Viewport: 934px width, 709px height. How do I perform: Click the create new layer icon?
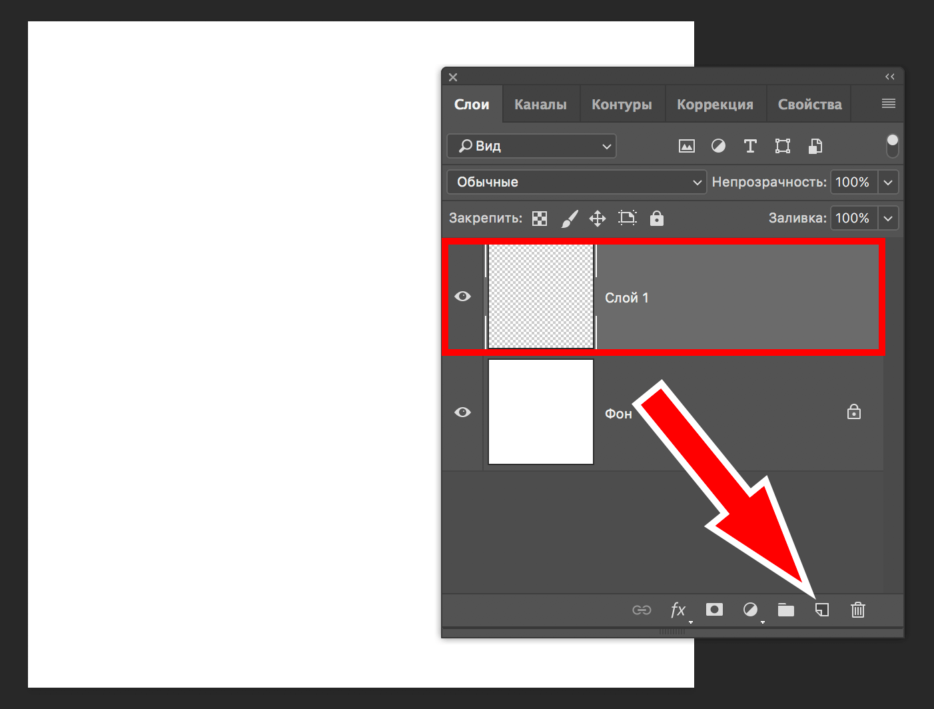coord(822,610)
